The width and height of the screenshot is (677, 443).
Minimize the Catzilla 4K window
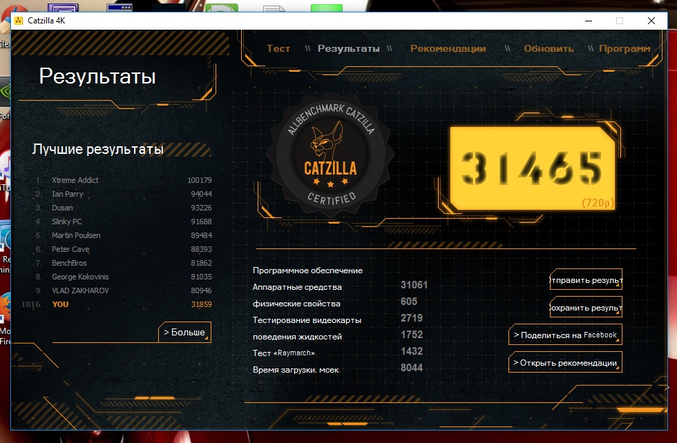tap(588, 21)
